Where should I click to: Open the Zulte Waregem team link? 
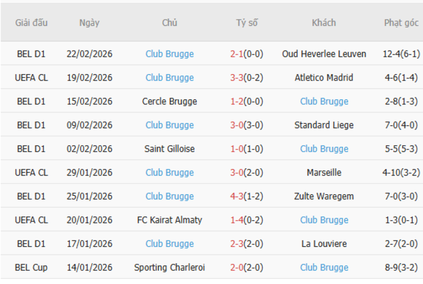(x=323, y=196)
